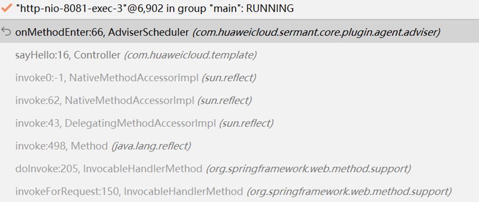479x202 pixels.
Task: Click sun.reflect package on the invoke:62 row
Action: pyautogui.click(x=224, y=101)
